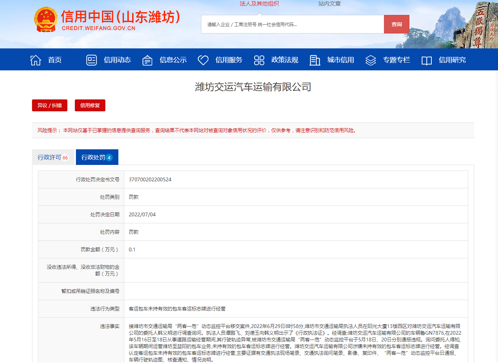Click the 违法行为类型 label

point(105,309)
